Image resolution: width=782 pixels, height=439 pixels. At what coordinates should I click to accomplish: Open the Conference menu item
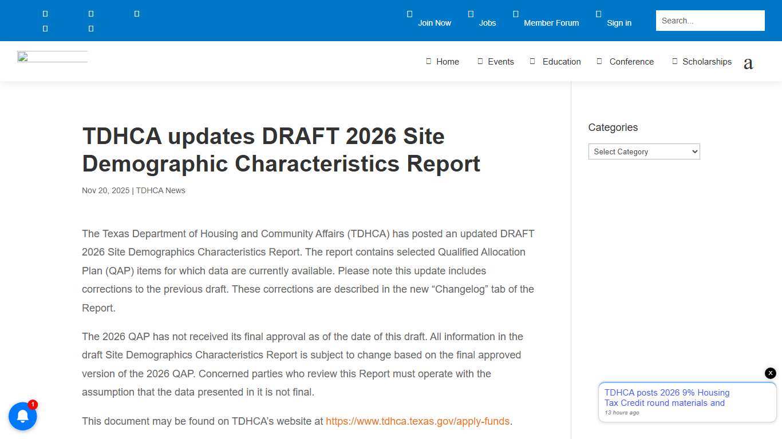[x=631, y=62]
